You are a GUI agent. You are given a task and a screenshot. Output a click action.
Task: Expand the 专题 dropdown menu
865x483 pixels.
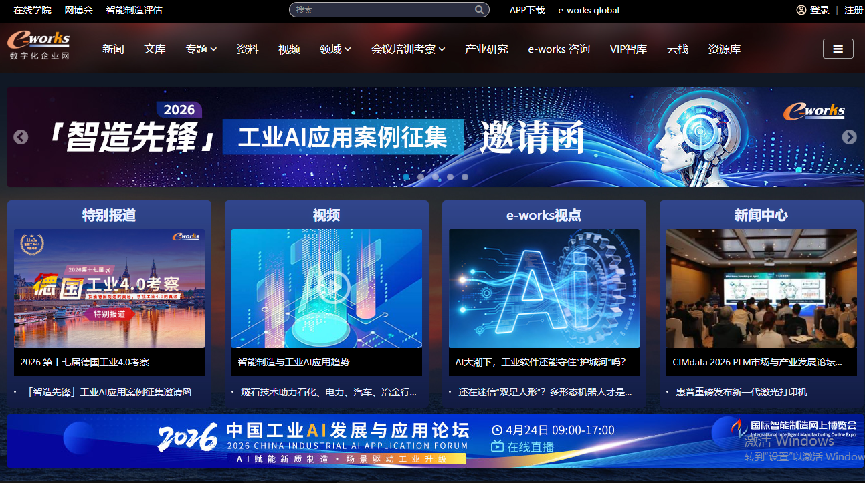click(201, 49)
